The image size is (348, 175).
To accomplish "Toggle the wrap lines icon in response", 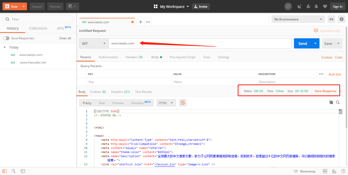I will (x=183, y=103).
